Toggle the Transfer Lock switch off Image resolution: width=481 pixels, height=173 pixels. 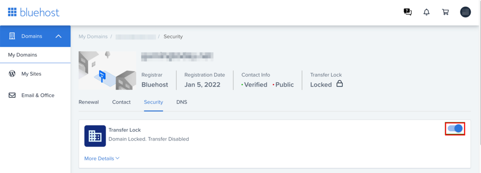coord(455,128)
